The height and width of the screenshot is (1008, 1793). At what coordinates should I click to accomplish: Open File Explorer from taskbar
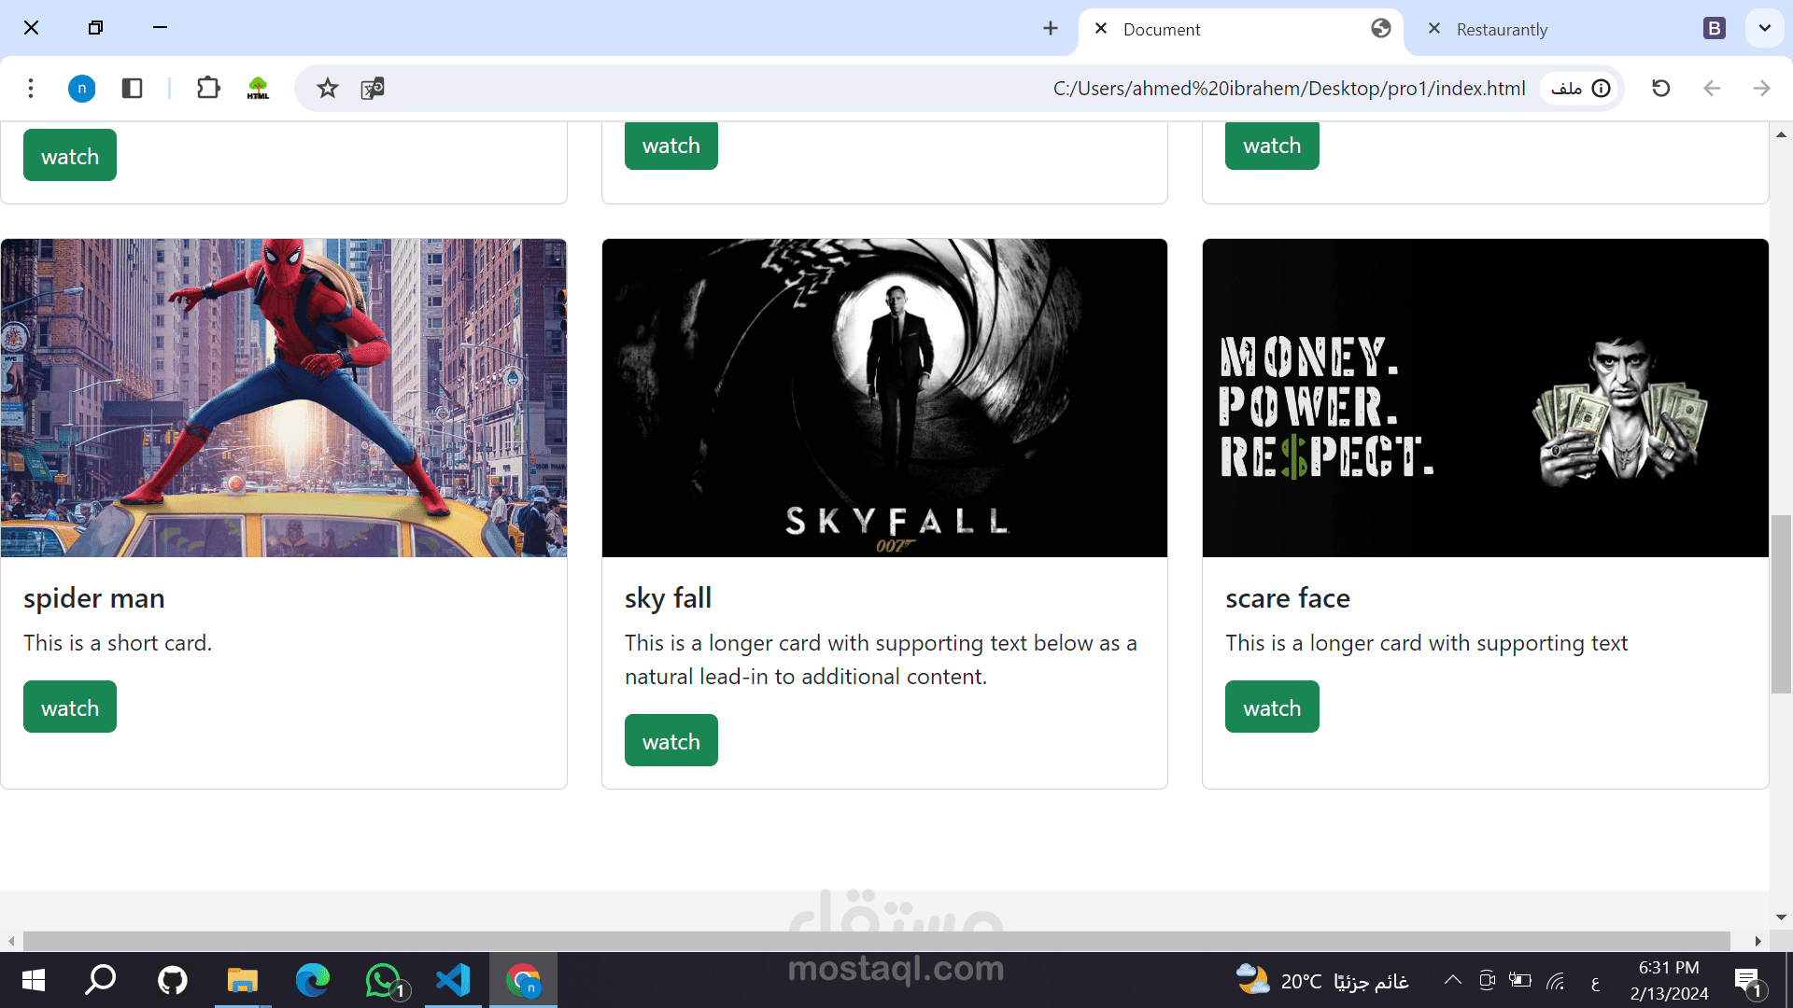click(242, 980)
